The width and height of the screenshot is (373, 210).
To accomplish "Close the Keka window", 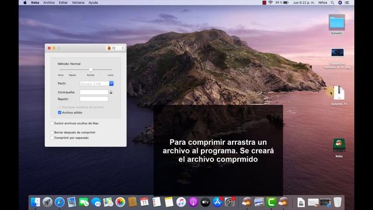I will point(49,48).
